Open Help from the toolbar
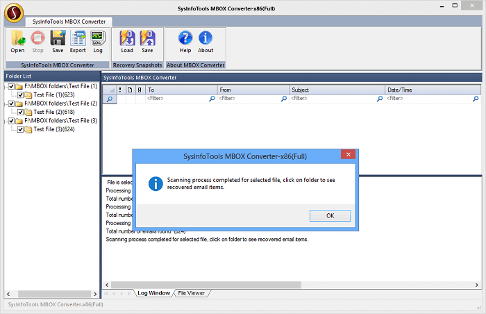The width and height of the screenshot is (486, 314). pos(185,42)
